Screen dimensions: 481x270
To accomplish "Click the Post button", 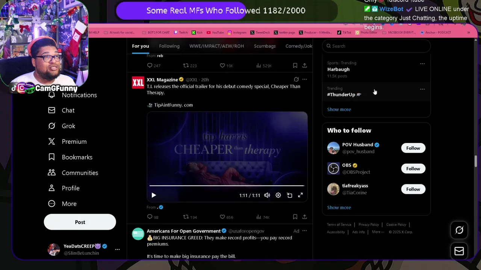I will point(80,222).
